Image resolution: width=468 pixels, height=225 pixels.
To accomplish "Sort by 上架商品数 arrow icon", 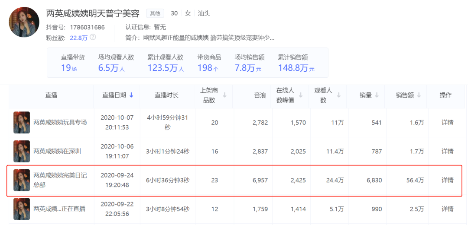I will pyautogui.click(x=225, y=95).
